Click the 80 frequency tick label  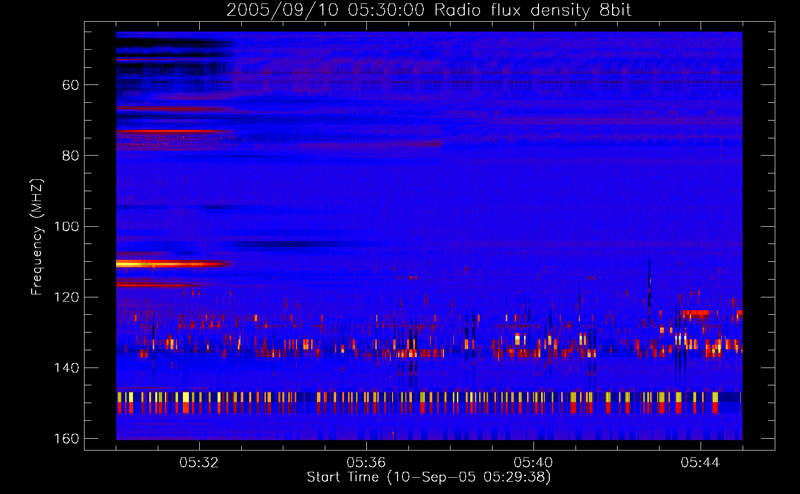click(x=71, y=156)
